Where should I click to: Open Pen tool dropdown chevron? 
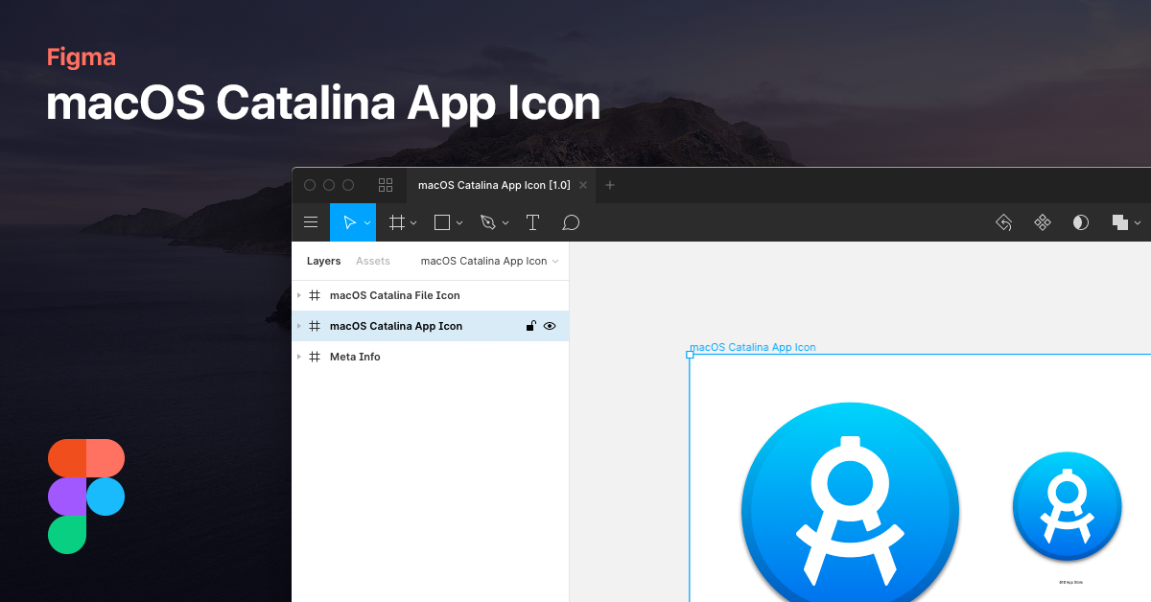pyautogui.click(x=505, y=223)
